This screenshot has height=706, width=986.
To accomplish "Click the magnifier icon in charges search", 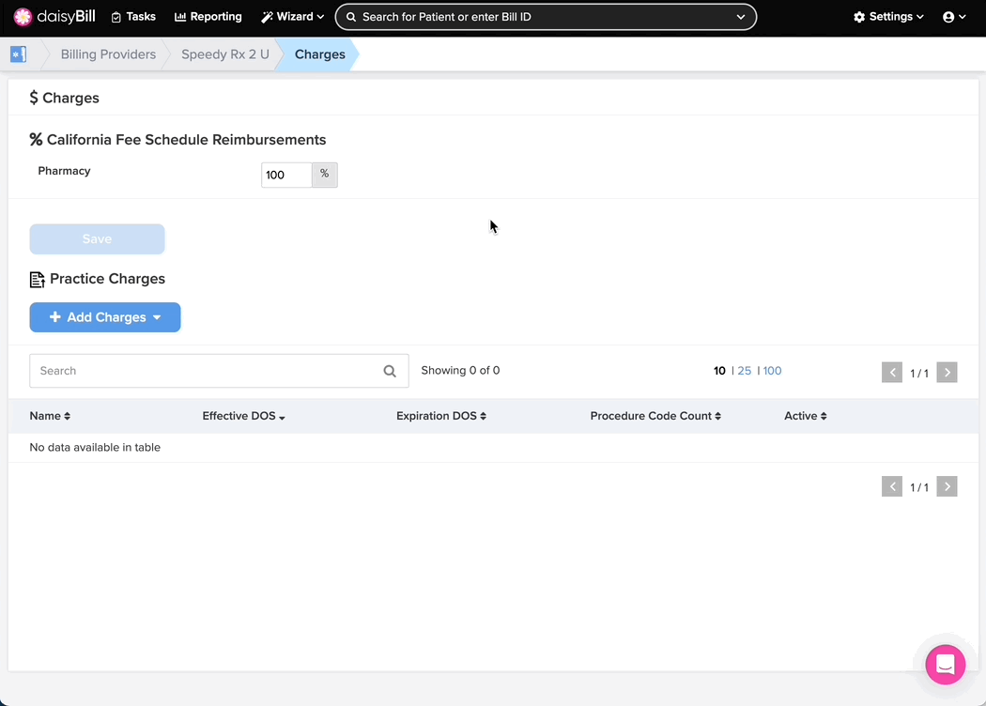I will pyautogui.click(x=390, y=371).
